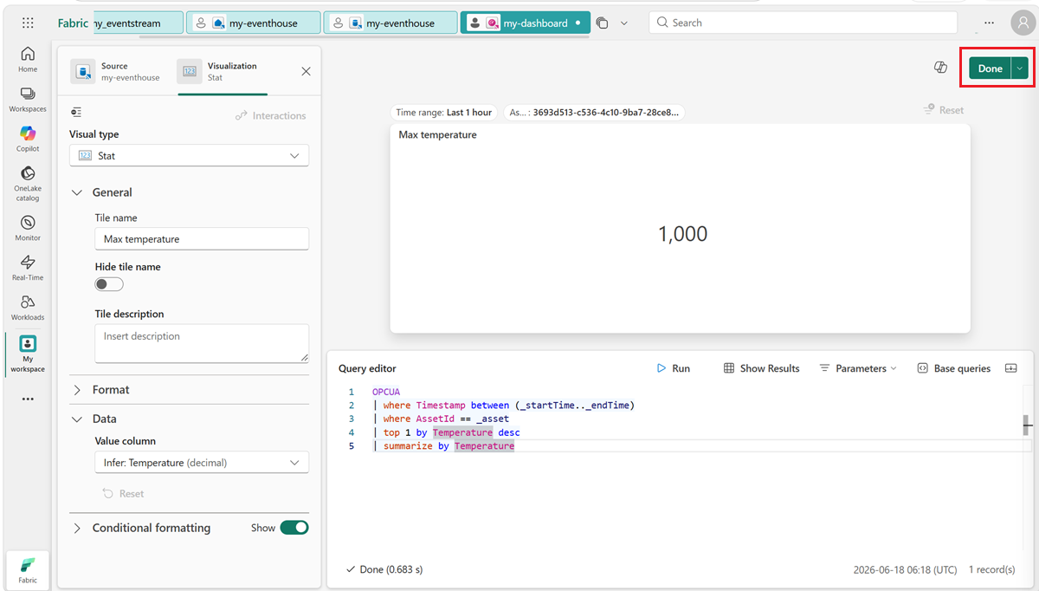Click the Time range Last 1 hour filter
Image resolution: width=1039 pixels, height=591 pixels.
[443, 113]
